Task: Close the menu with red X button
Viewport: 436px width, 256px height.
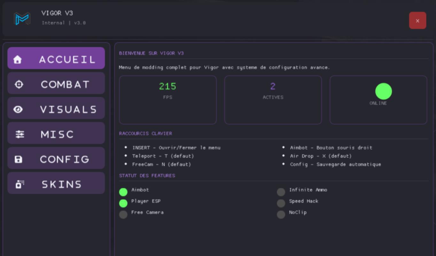Action: click(417, 20)
